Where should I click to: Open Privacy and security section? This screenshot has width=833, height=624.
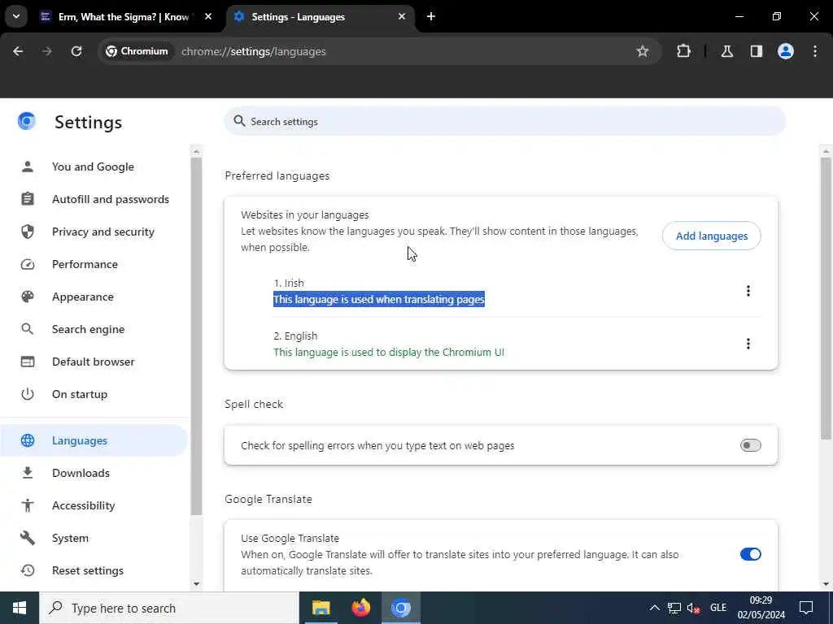(x=94, y=232)
